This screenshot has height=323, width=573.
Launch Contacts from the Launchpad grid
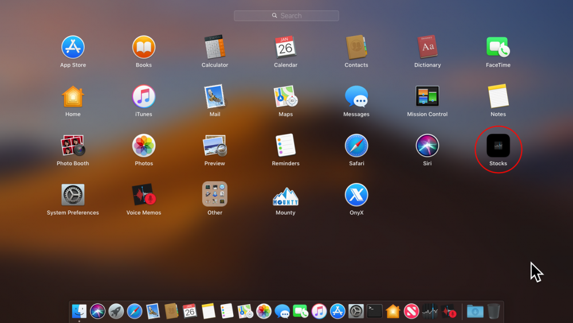[356, 47]
